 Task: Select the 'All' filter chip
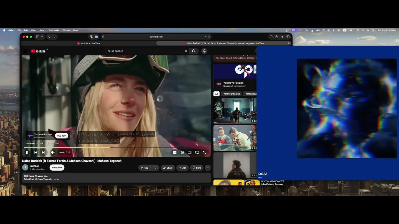pos(216,94)
